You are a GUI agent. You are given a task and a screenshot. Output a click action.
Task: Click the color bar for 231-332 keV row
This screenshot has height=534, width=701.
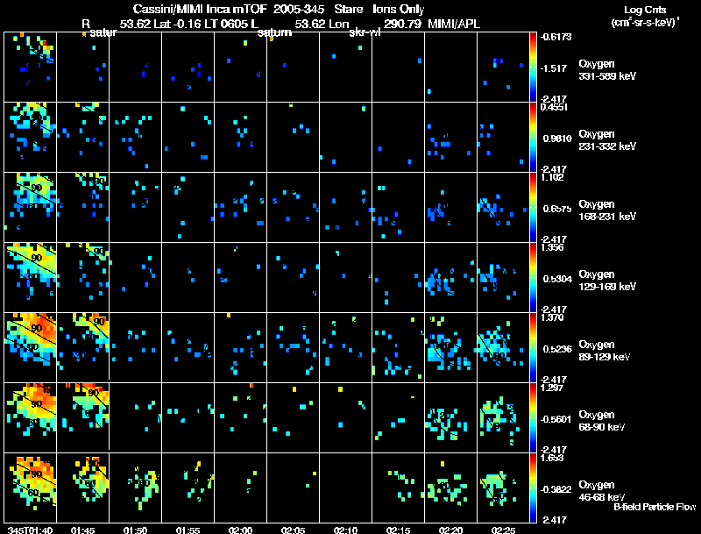[x=533, y=137]
